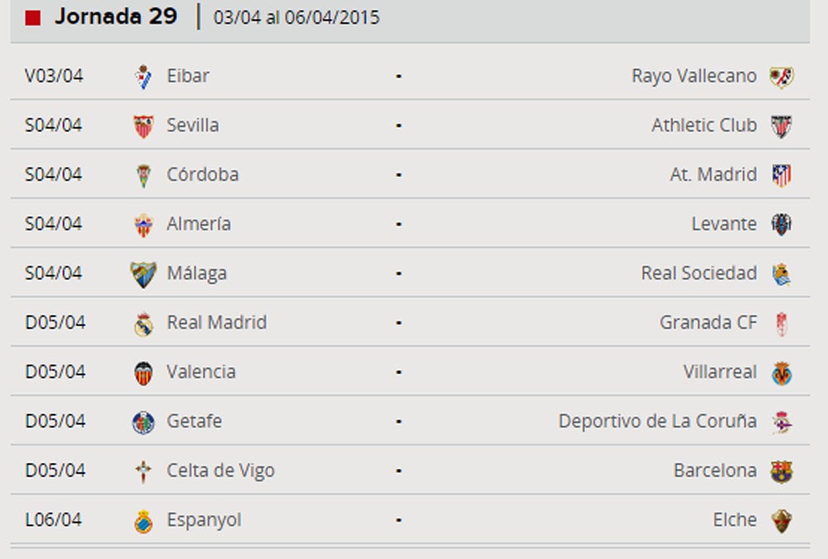
Task: Click the Málaga club crest
Action: pyautogui.click(x=143, y=274)
